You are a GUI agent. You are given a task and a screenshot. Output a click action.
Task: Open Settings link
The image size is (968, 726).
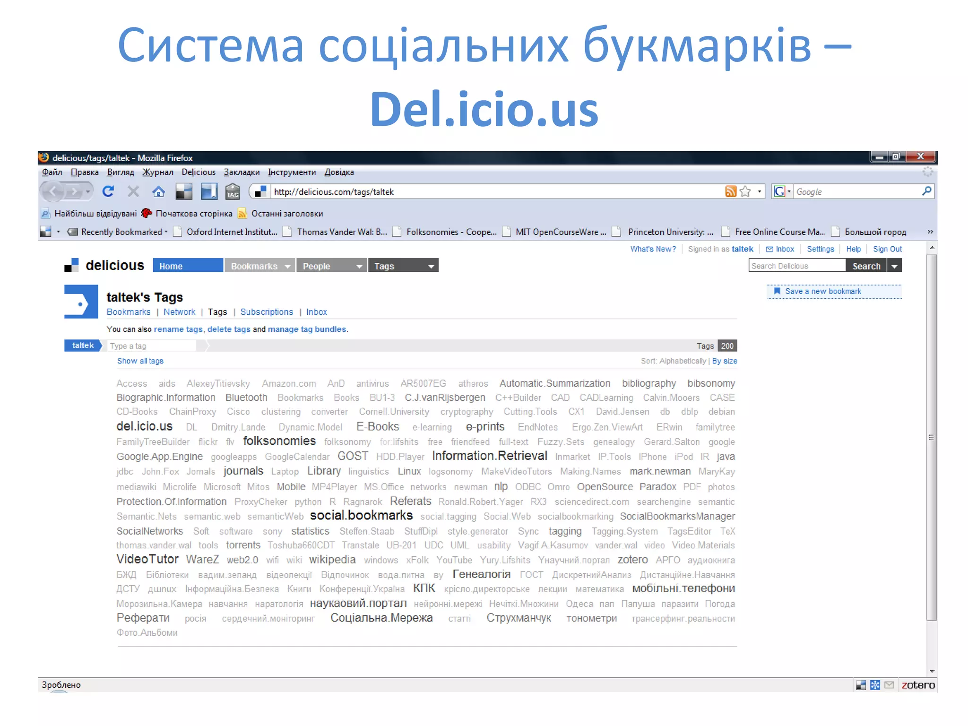(820, 249)
